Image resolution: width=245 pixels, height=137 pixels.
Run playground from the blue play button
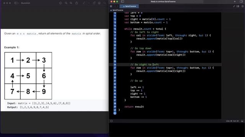(115, 113)
